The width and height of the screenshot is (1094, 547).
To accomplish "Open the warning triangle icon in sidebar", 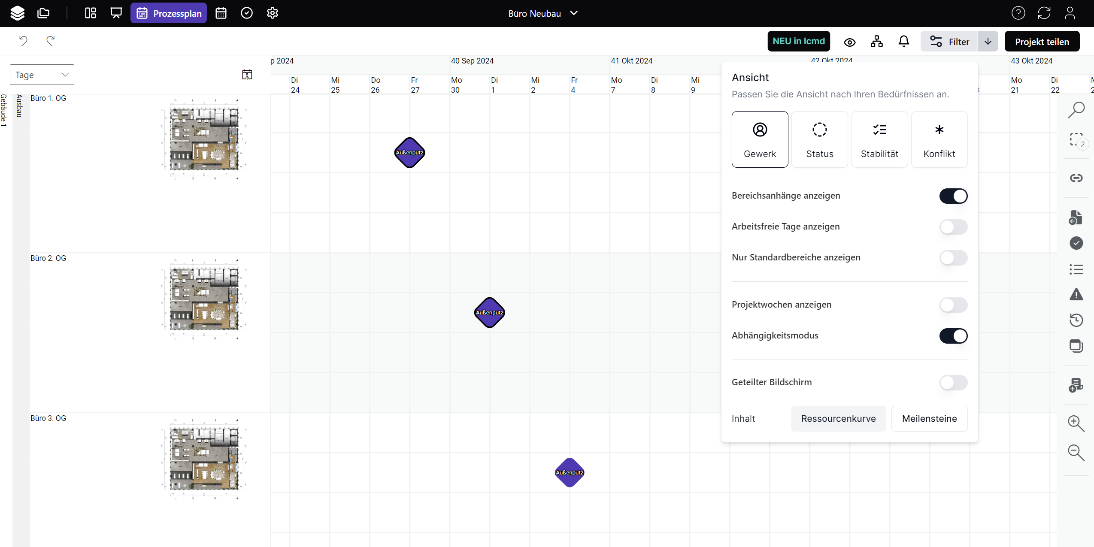I will pos(1076,294).
